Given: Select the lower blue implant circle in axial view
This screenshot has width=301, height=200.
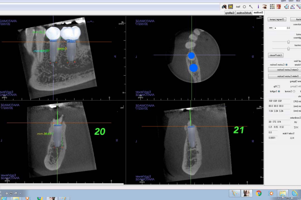Looking at the screenshot, I should 193,68.
